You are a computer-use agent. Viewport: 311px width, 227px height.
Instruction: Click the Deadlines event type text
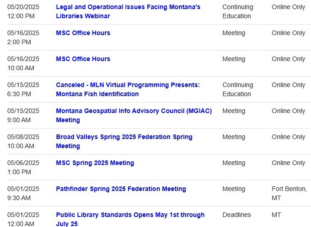coord(236,215)
